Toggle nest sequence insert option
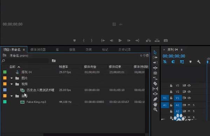Image resolution: width=210 pixels, height=136 pixels. (165, 62)
